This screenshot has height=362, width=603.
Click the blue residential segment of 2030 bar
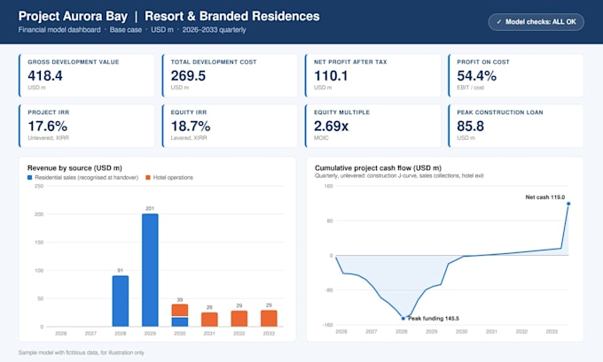(x=180, y=321)
